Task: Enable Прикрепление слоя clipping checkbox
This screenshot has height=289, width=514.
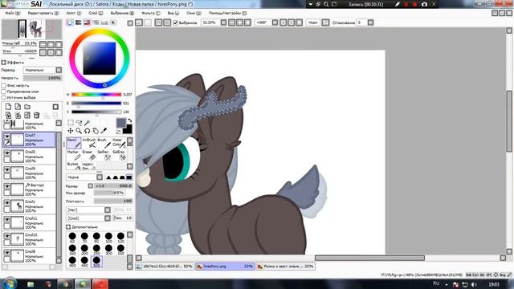Action: tap(4, 92)
